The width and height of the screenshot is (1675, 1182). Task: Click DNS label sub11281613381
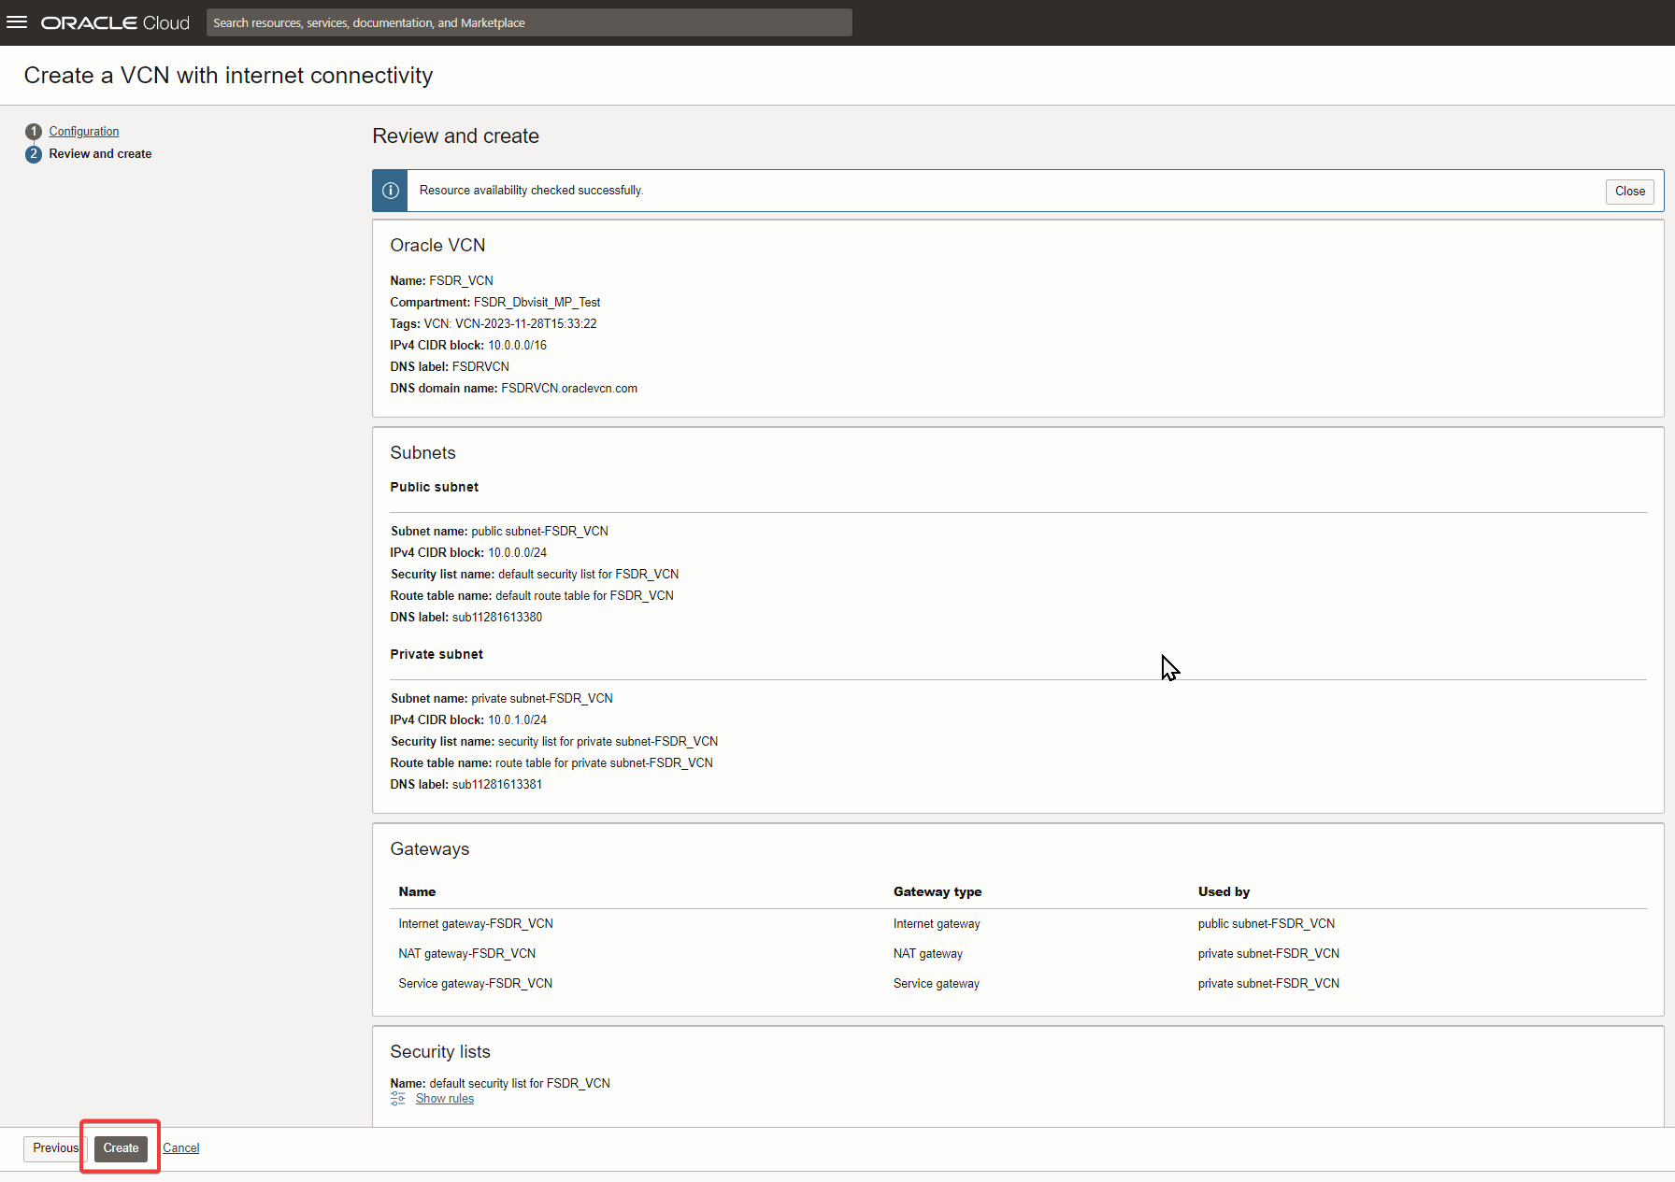tap(497, 785)
